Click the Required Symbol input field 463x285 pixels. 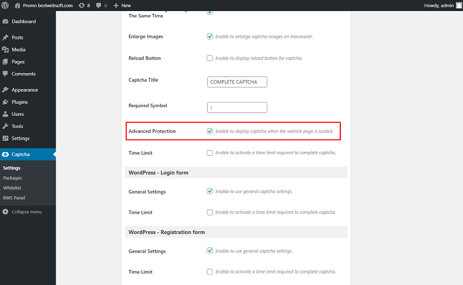237,107
